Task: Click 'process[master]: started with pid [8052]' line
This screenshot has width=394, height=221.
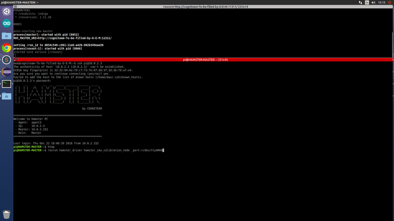Action: click(x=46, y=34)
